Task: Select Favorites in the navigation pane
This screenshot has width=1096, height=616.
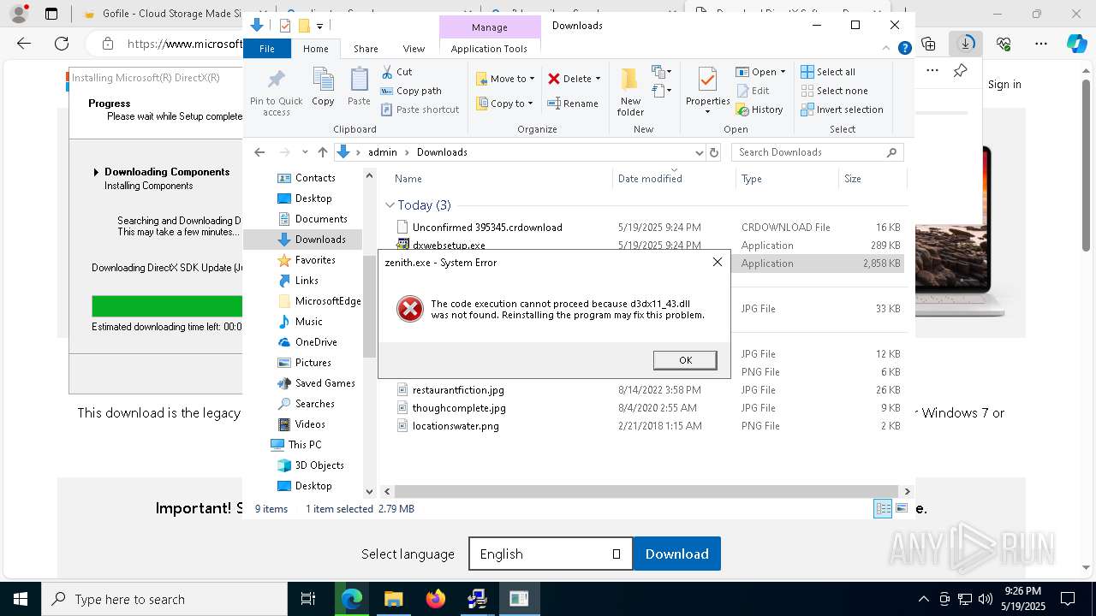Action: tap(315, 260)
